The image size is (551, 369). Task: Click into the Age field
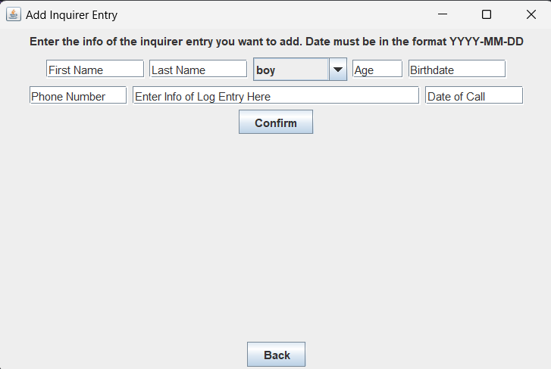pyautogui.click(x=377, y=70)
